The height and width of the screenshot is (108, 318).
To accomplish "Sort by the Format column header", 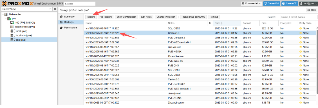I will coord(250,23).
